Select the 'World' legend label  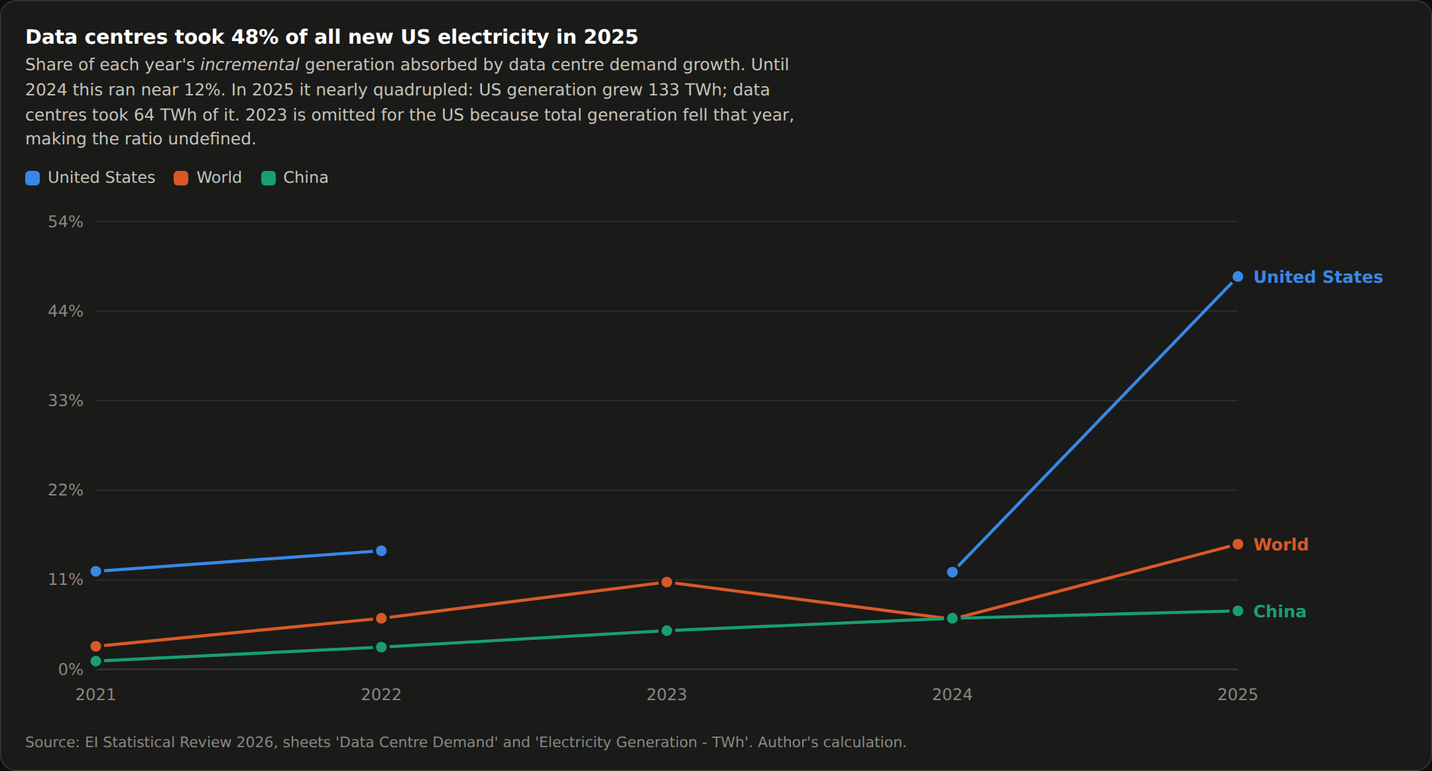coord(219,178)
